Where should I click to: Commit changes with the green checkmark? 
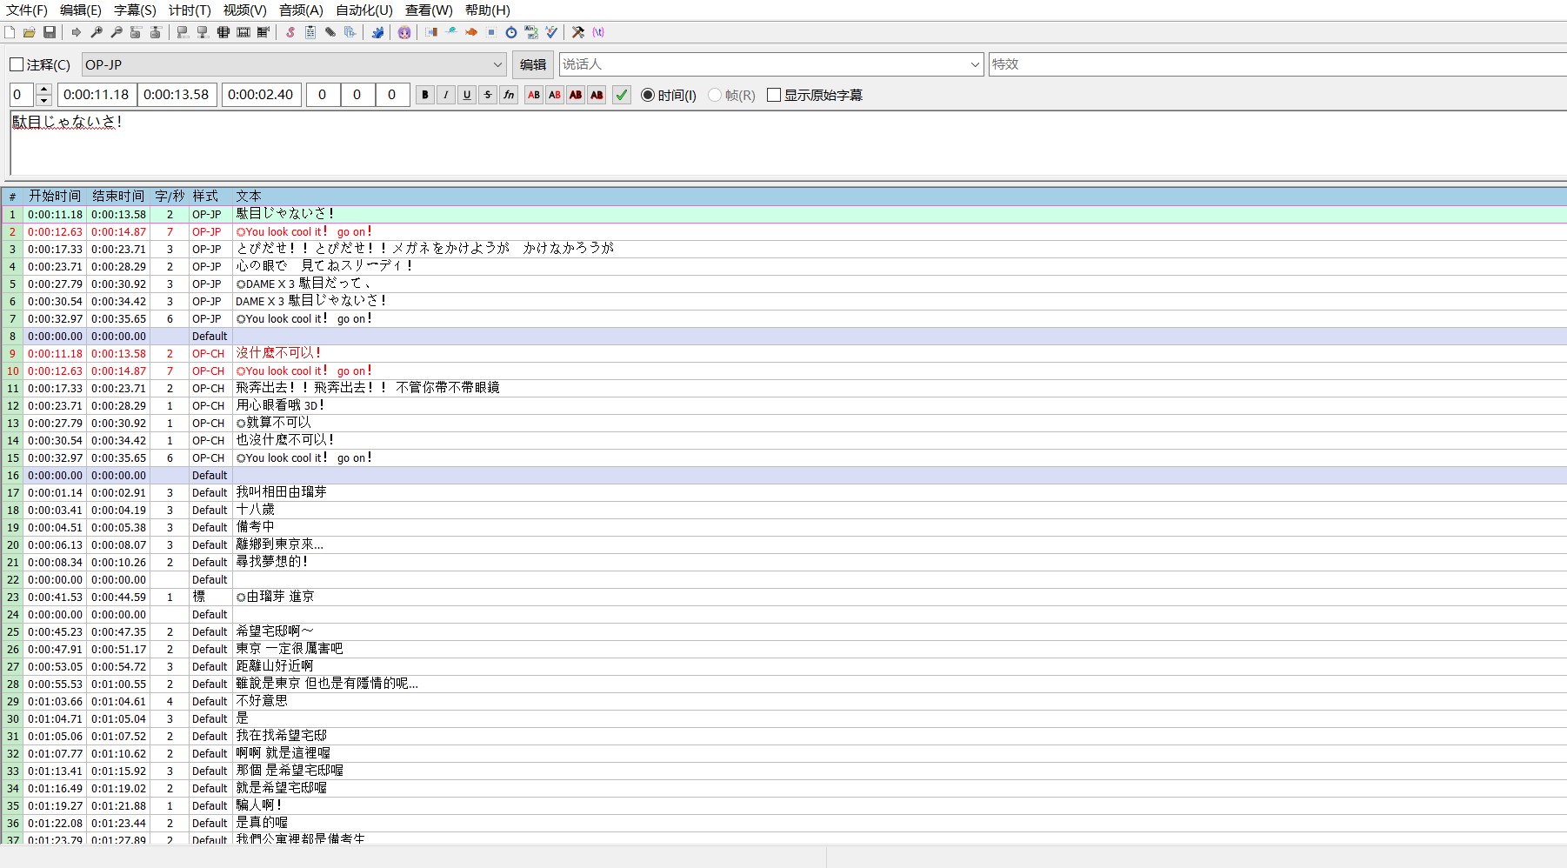pyautogui.click(x=622, y=95)
